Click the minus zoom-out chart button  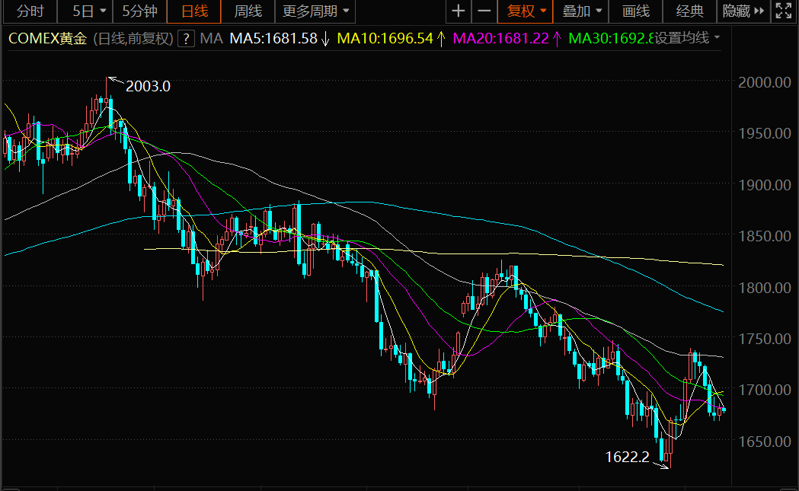[484, 11]
